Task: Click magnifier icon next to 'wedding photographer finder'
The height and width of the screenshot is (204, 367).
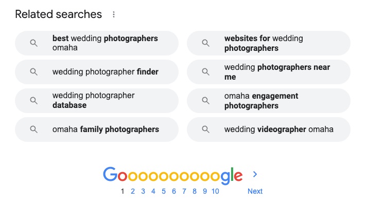Action: tap(33, 72)
